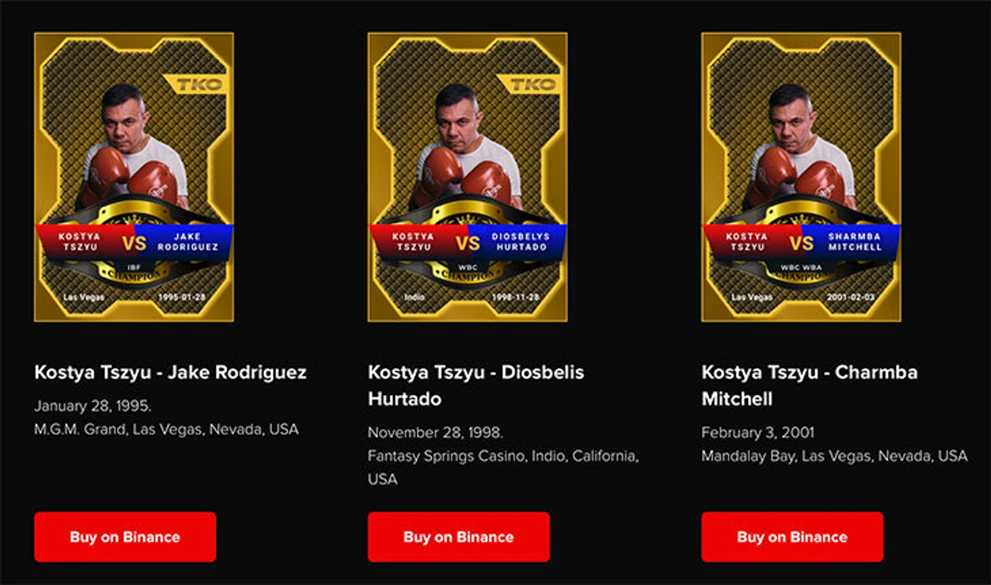991x585 pixels.
Task: Select the title Kostya Tszyu - Charmba Mitchell
Action: [810, 385]
